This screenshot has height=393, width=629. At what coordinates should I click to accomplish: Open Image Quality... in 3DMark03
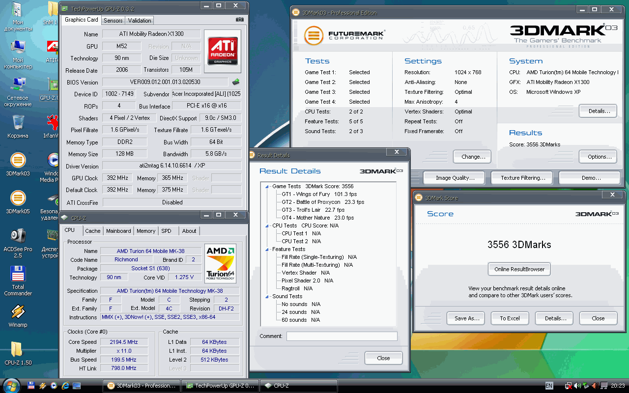point(454,178)
